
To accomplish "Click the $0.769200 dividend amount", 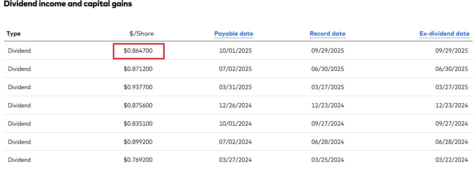I will click(x=138, y=160).
